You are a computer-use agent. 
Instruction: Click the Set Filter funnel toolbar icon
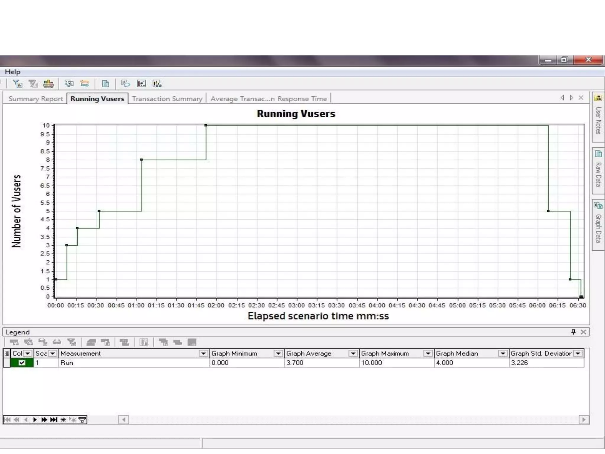[x=18, y=84]
